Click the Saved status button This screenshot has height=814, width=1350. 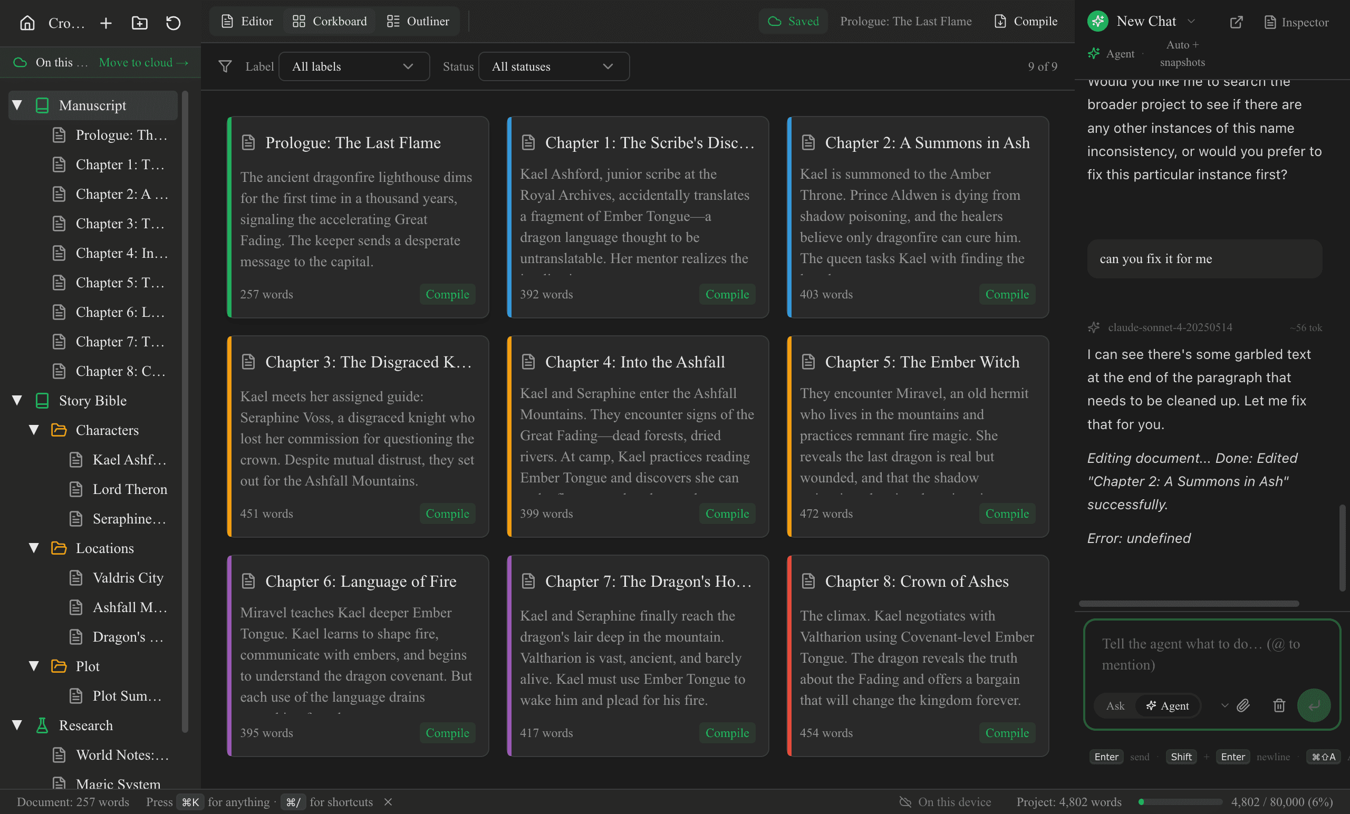tap(793, 22)
